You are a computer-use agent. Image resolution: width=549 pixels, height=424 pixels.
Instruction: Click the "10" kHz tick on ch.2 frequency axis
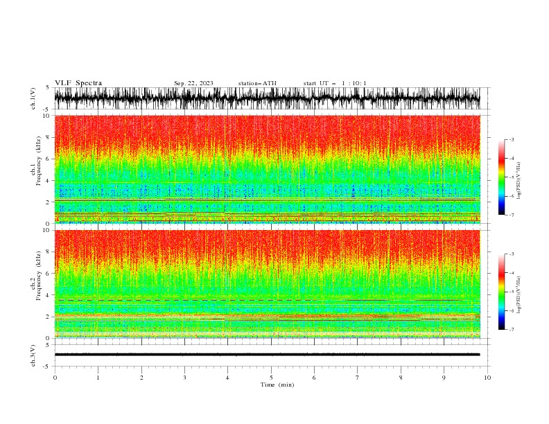point(47,230)
